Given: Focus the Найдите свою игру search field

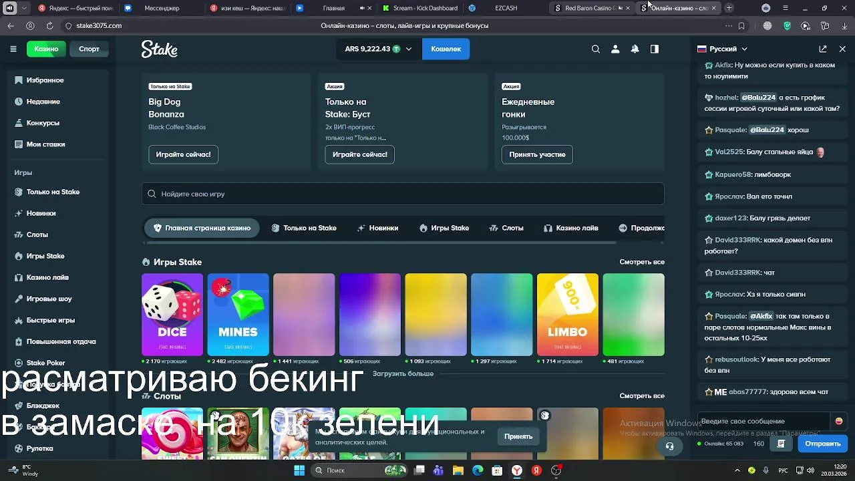Looking at the screenshot, I should point(403,194).
